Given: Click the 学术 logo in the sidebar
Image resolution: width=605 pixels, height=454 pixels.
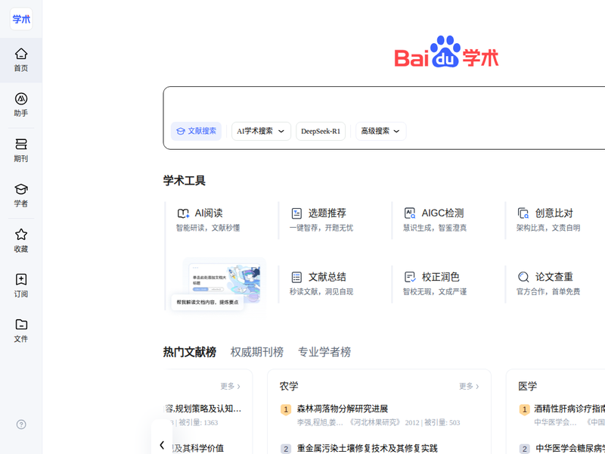Looking at the screenshot, I should click(x=21, y=19).
